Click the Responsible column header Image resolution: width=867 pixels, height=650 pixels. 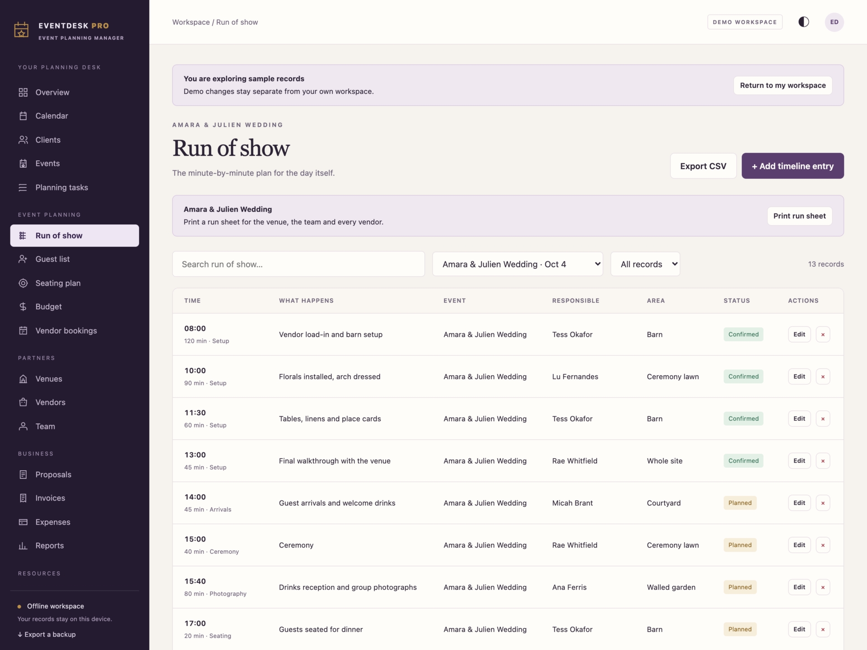[x=576, y=301]
